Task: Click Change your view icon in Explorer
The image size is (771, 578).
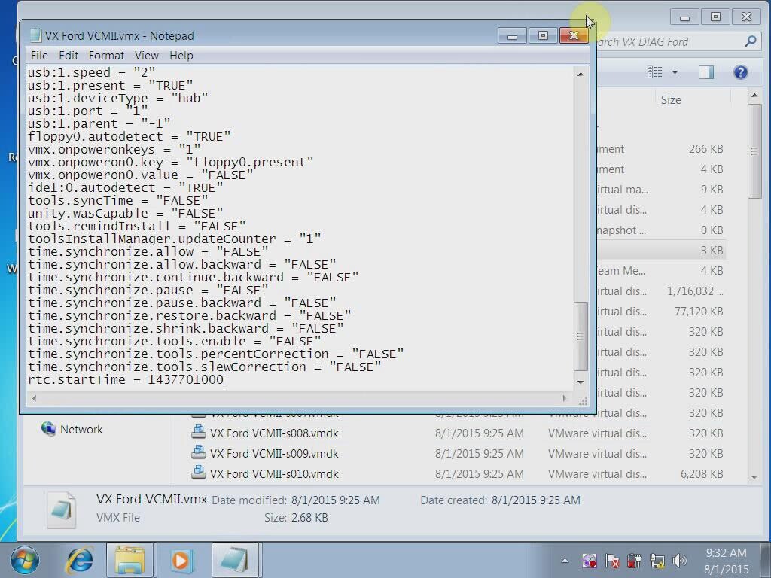Action: point(654,72)
